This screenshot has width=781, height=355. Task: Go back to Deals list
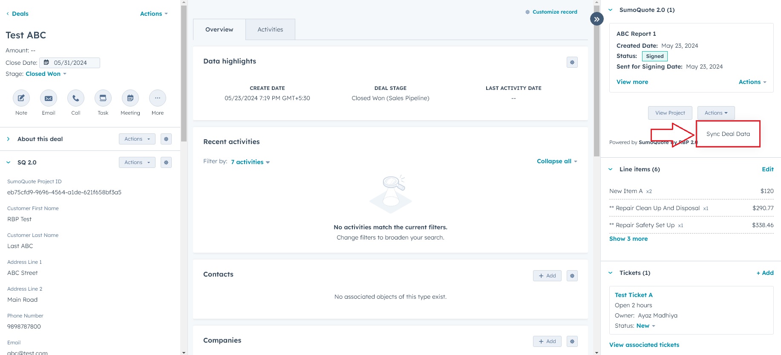pos(17,14)
